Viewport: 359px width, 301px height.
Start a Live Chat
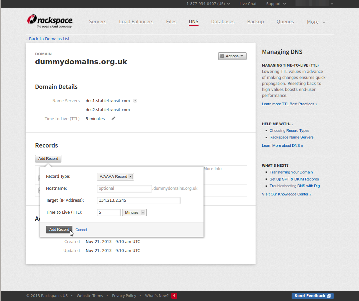(x=248, y=4)
